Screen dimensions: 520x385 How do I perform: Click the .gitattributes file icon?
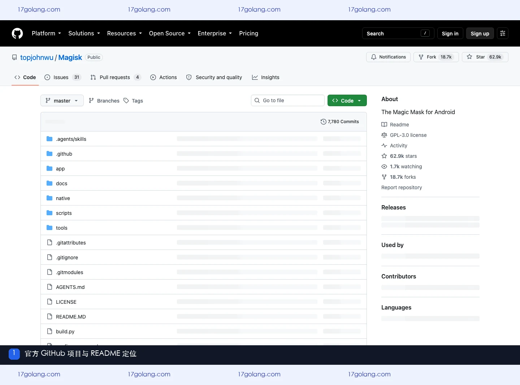click(x=49, y=242)
